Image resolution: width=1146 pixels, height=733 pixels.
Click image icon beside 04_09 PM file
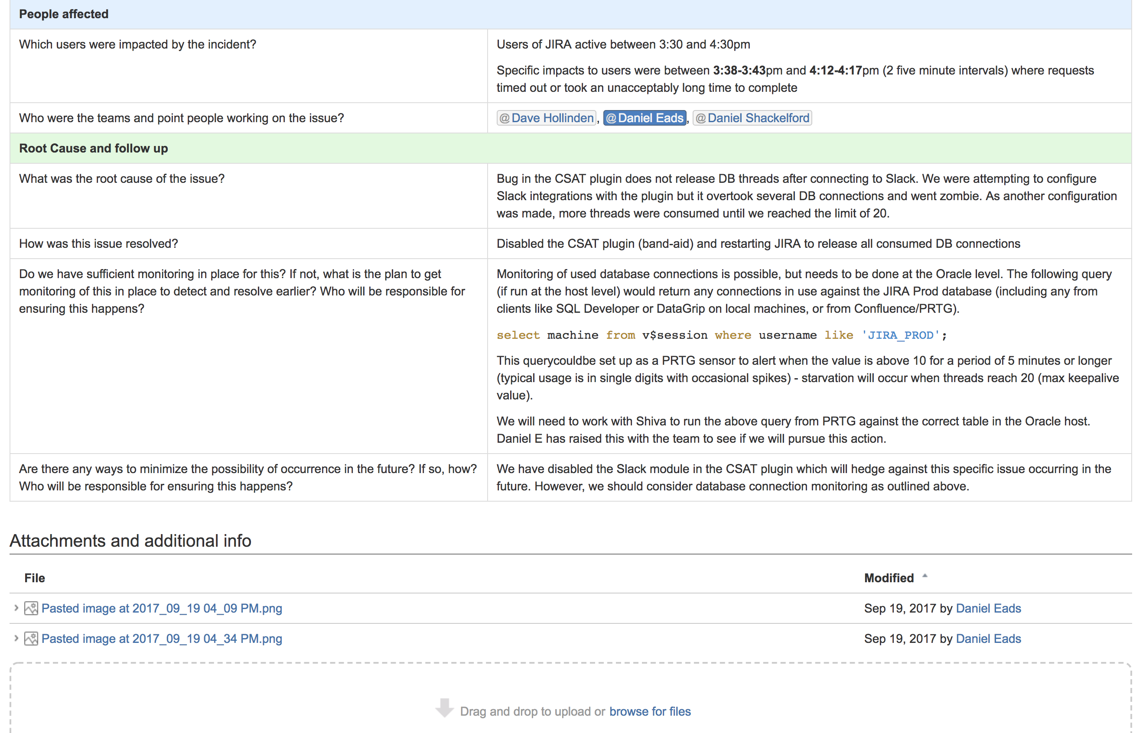click(31, 608)
